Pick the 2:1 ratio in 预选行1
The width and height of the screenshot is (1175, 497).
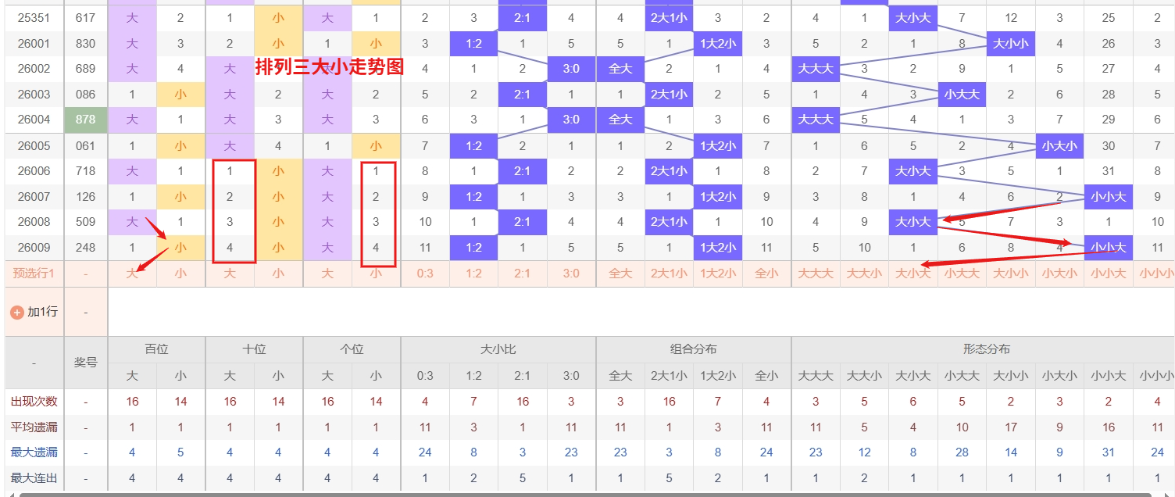pyautogui.click(x=523, y=274)
